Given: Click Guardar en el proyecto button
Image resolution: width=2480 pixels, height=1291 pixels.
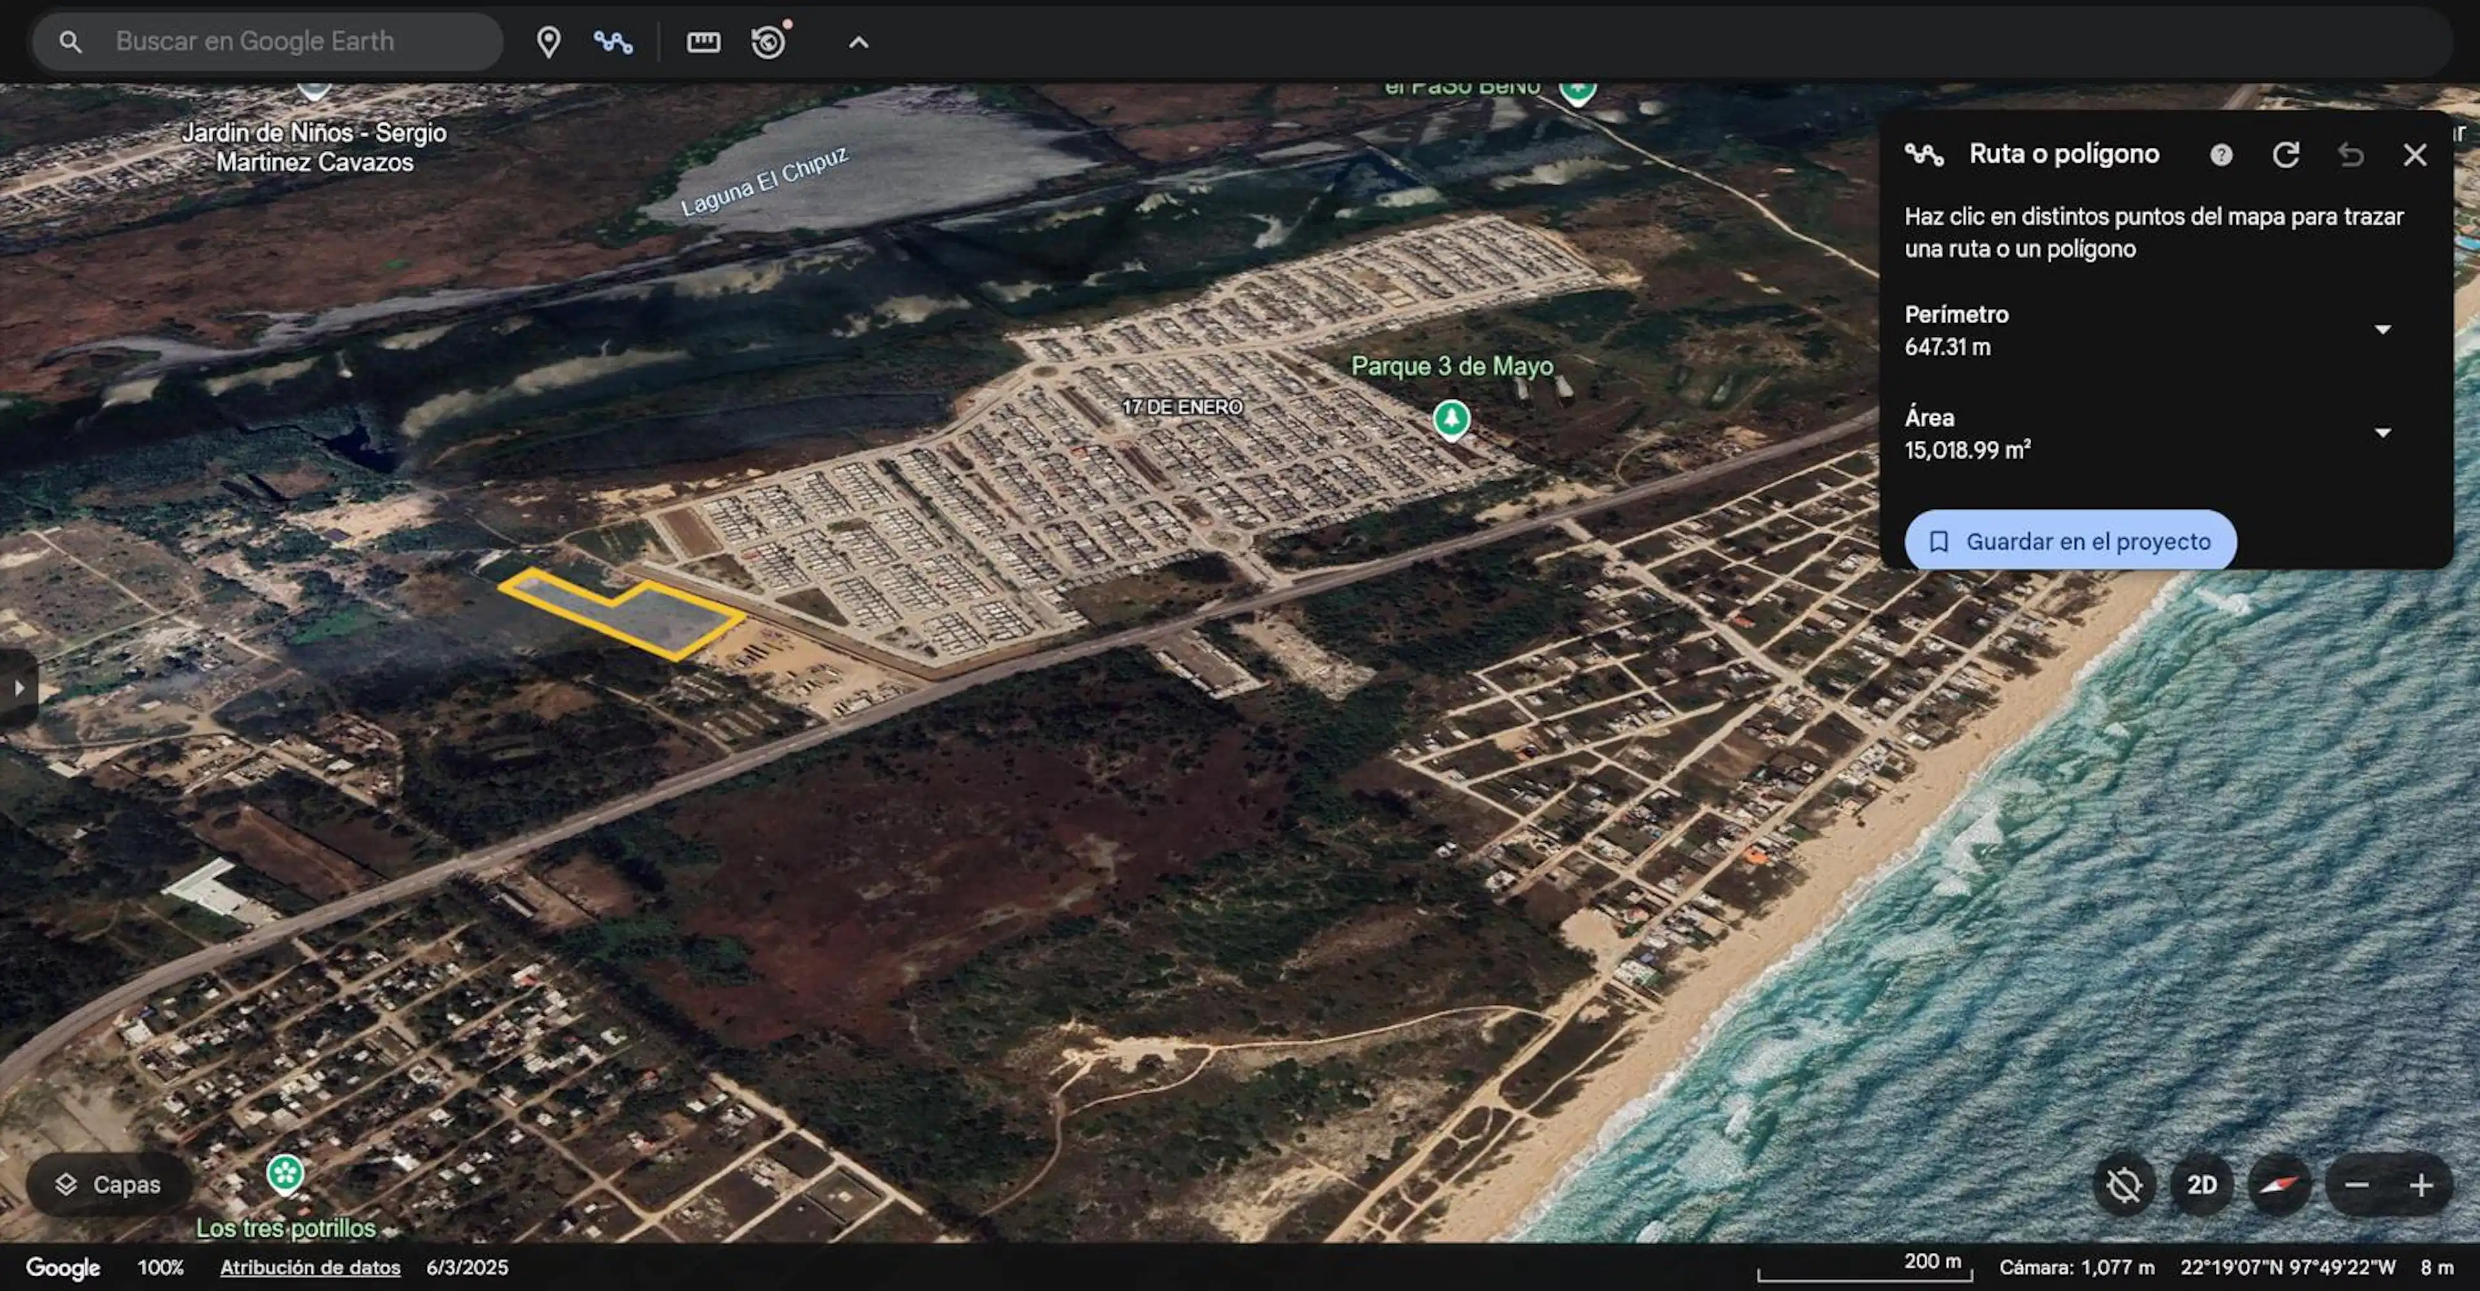Looking at the screenshot, I should click(2070, 541).
